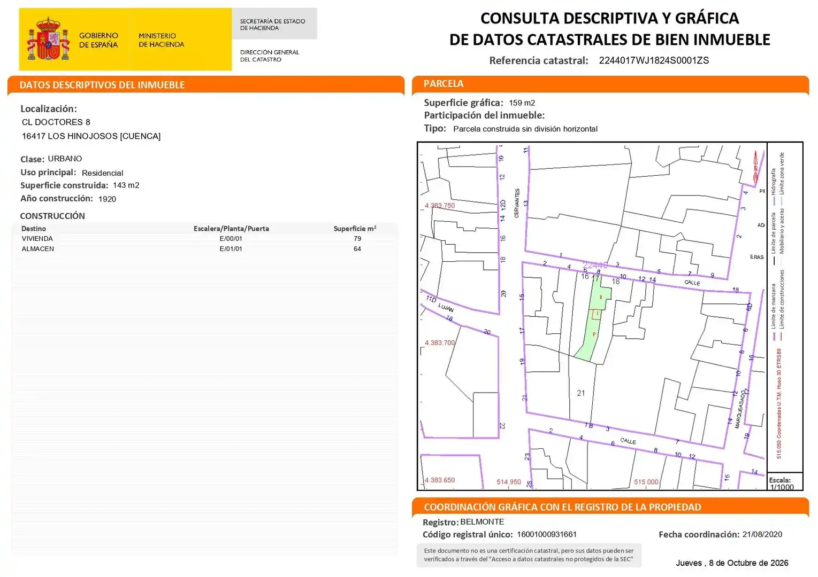Click the Dirección General del Catastro label
Viewport: 818px width, 577px height.
(x=269, y=56)
